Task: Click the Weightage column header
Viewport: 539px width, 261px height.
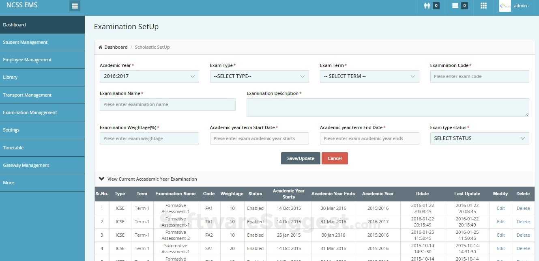Action: [232, 194]
